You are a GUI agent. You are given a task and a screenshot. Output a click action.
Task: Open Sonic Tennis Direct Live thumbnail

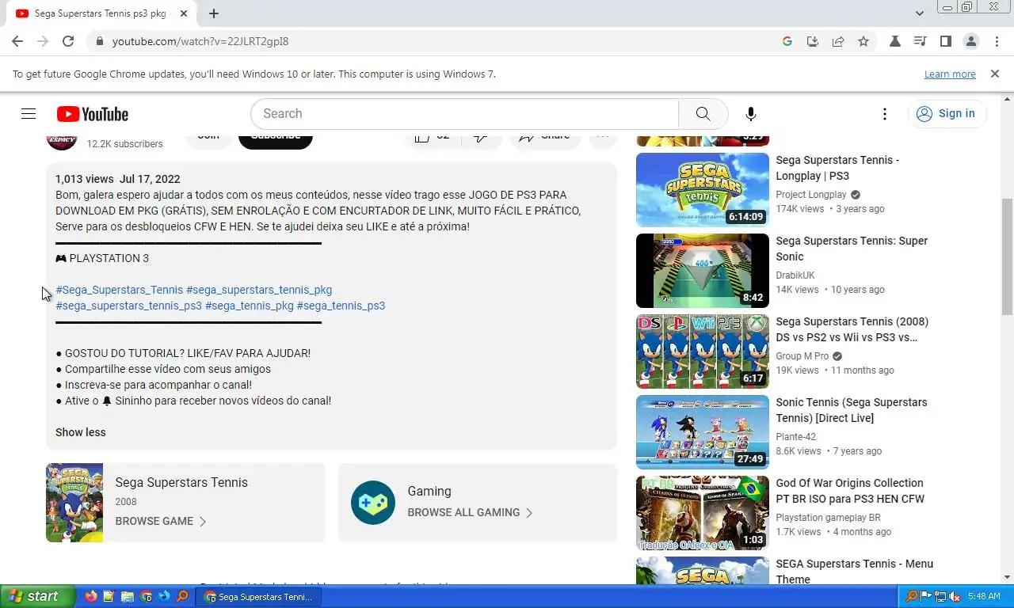[x=703, y=432]
